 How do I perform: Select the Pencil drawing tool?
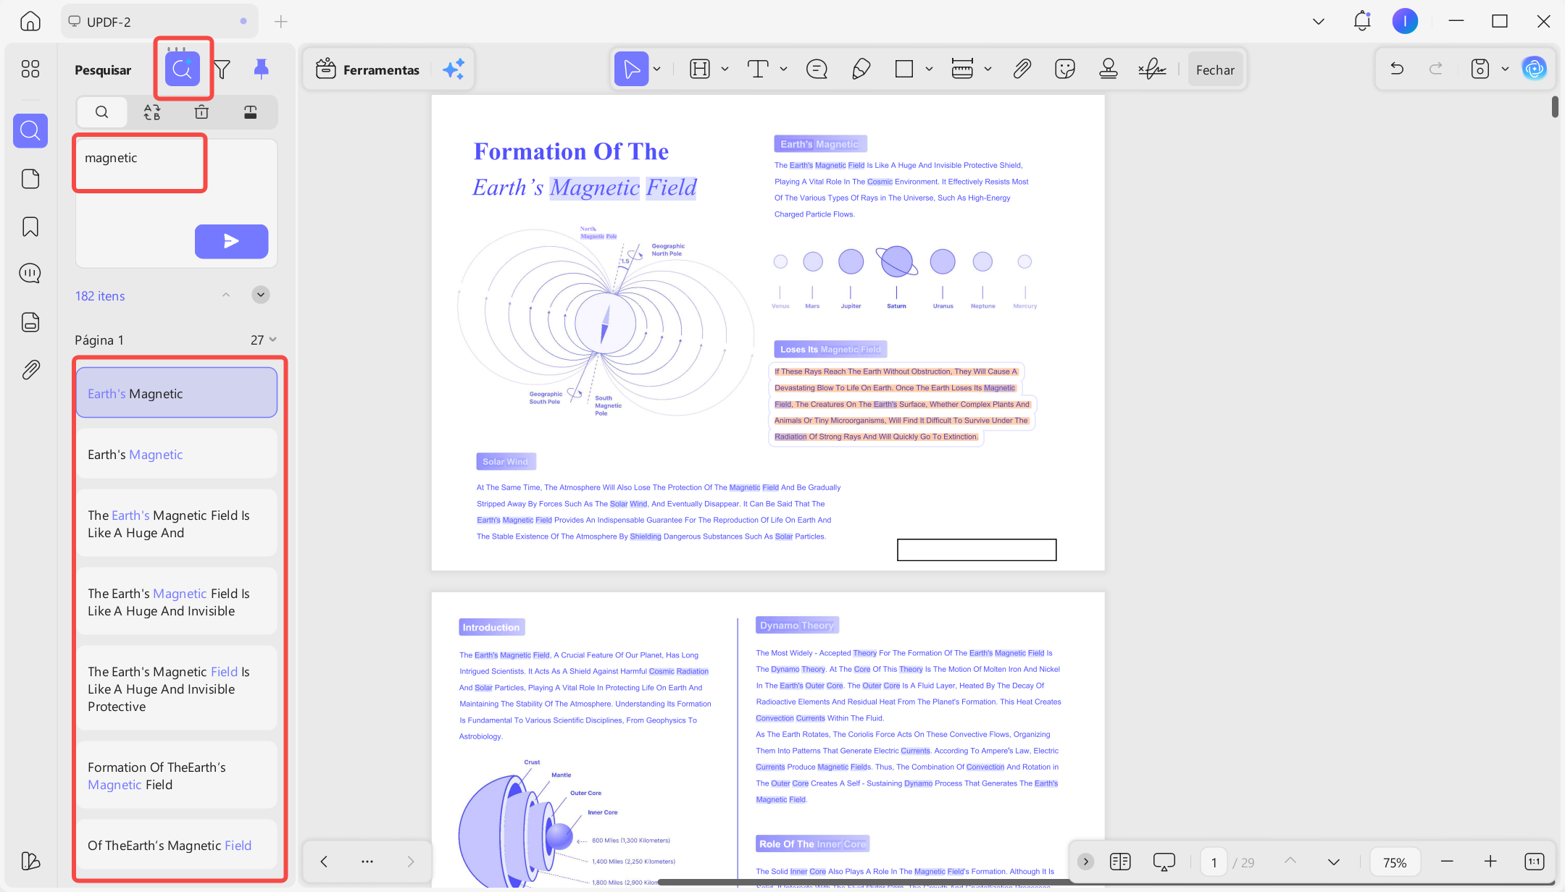[861, 70]
